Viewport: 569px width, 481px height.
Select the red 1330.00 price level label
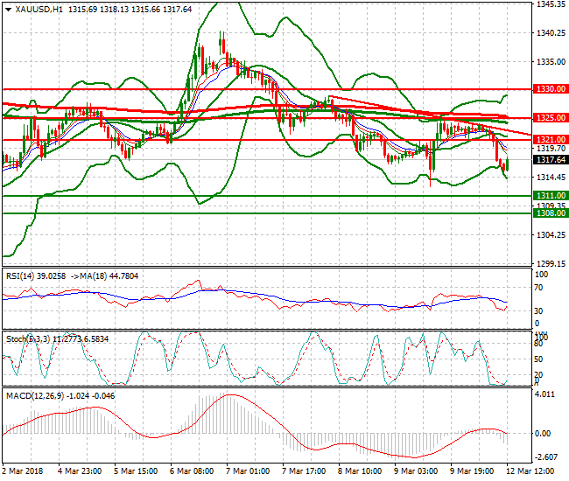(550, 89)
